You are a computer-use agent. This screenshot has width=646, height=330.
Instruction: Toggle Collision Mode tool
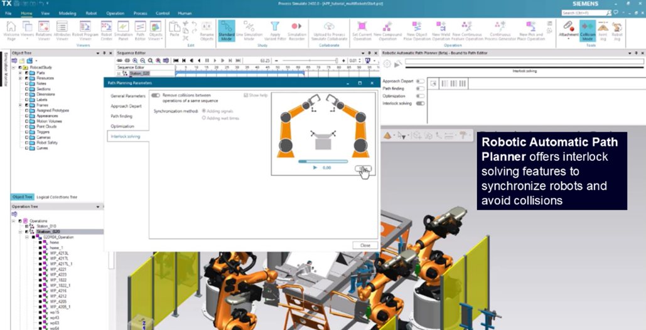(588, 31)
